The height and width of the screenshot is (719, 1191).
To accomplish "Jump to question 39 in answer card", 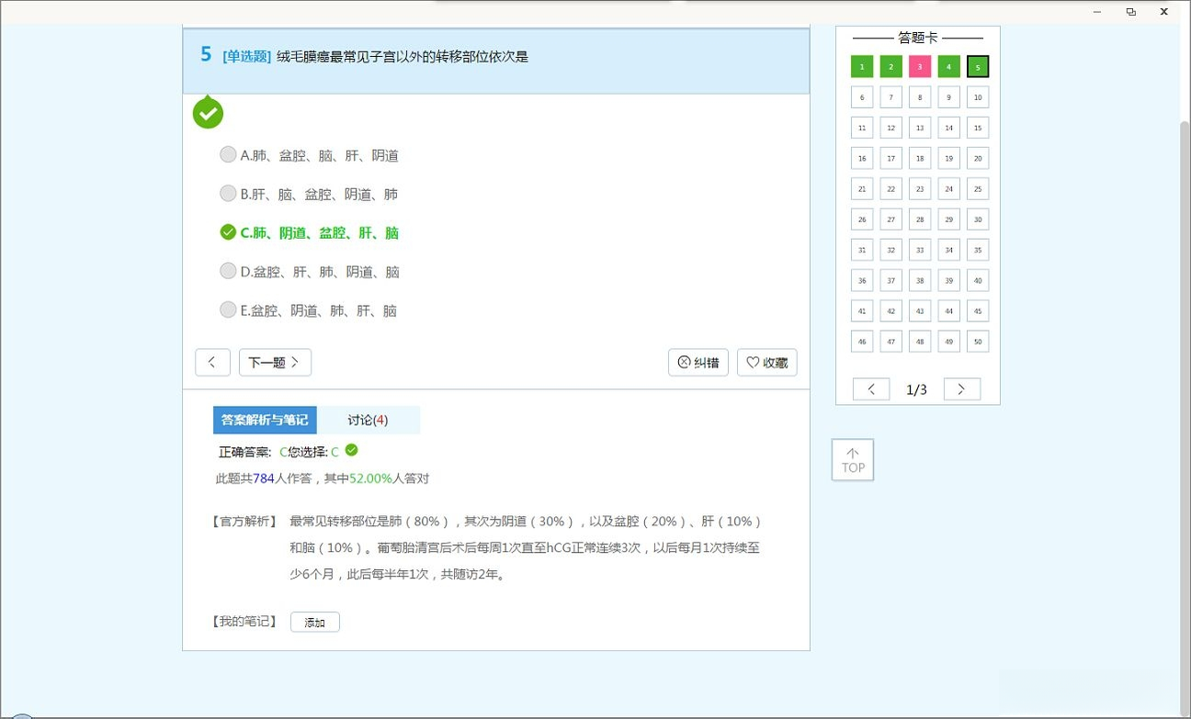I will 949,280.
